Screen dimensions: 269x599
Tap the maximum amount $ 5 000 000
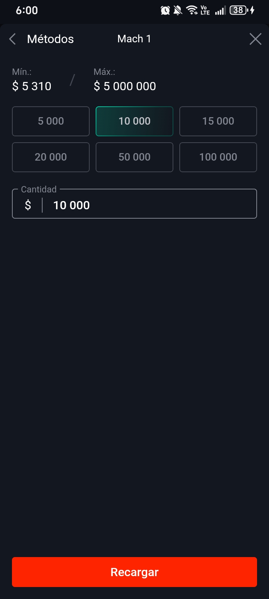(x=125, y=86)
